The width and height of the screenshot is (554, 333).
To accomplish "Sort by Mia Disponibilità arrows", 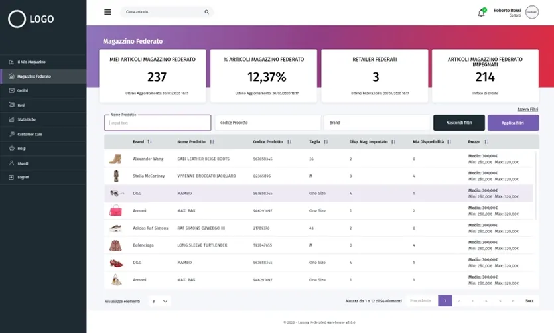I will (449, 141).
